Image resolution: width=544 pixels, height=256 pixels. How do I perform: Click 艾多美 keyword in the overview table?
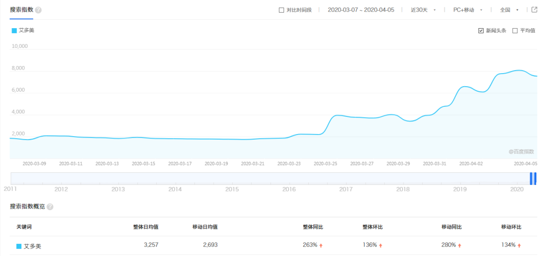point(33,246)
